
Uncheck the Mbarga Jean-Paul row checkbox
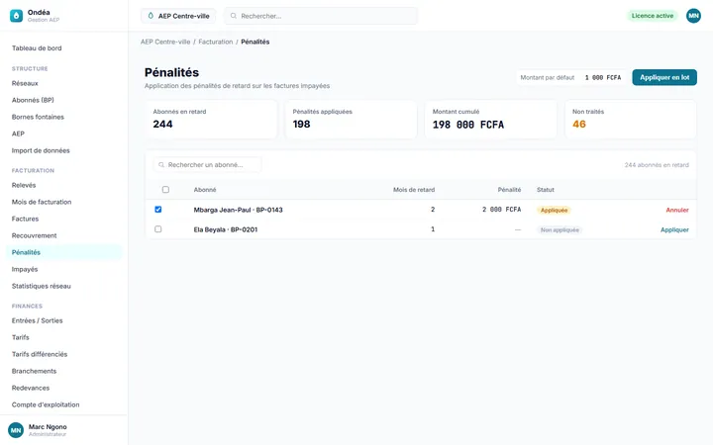[x=157, y=210]
